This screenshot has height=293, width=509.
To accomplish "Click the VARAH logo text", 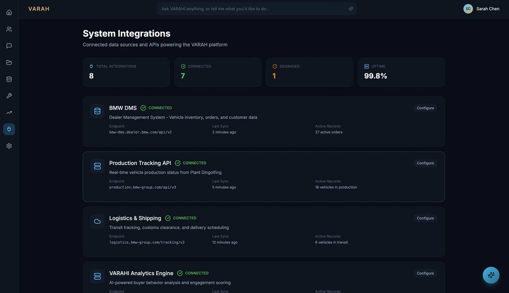I will (x=39, y=9).
